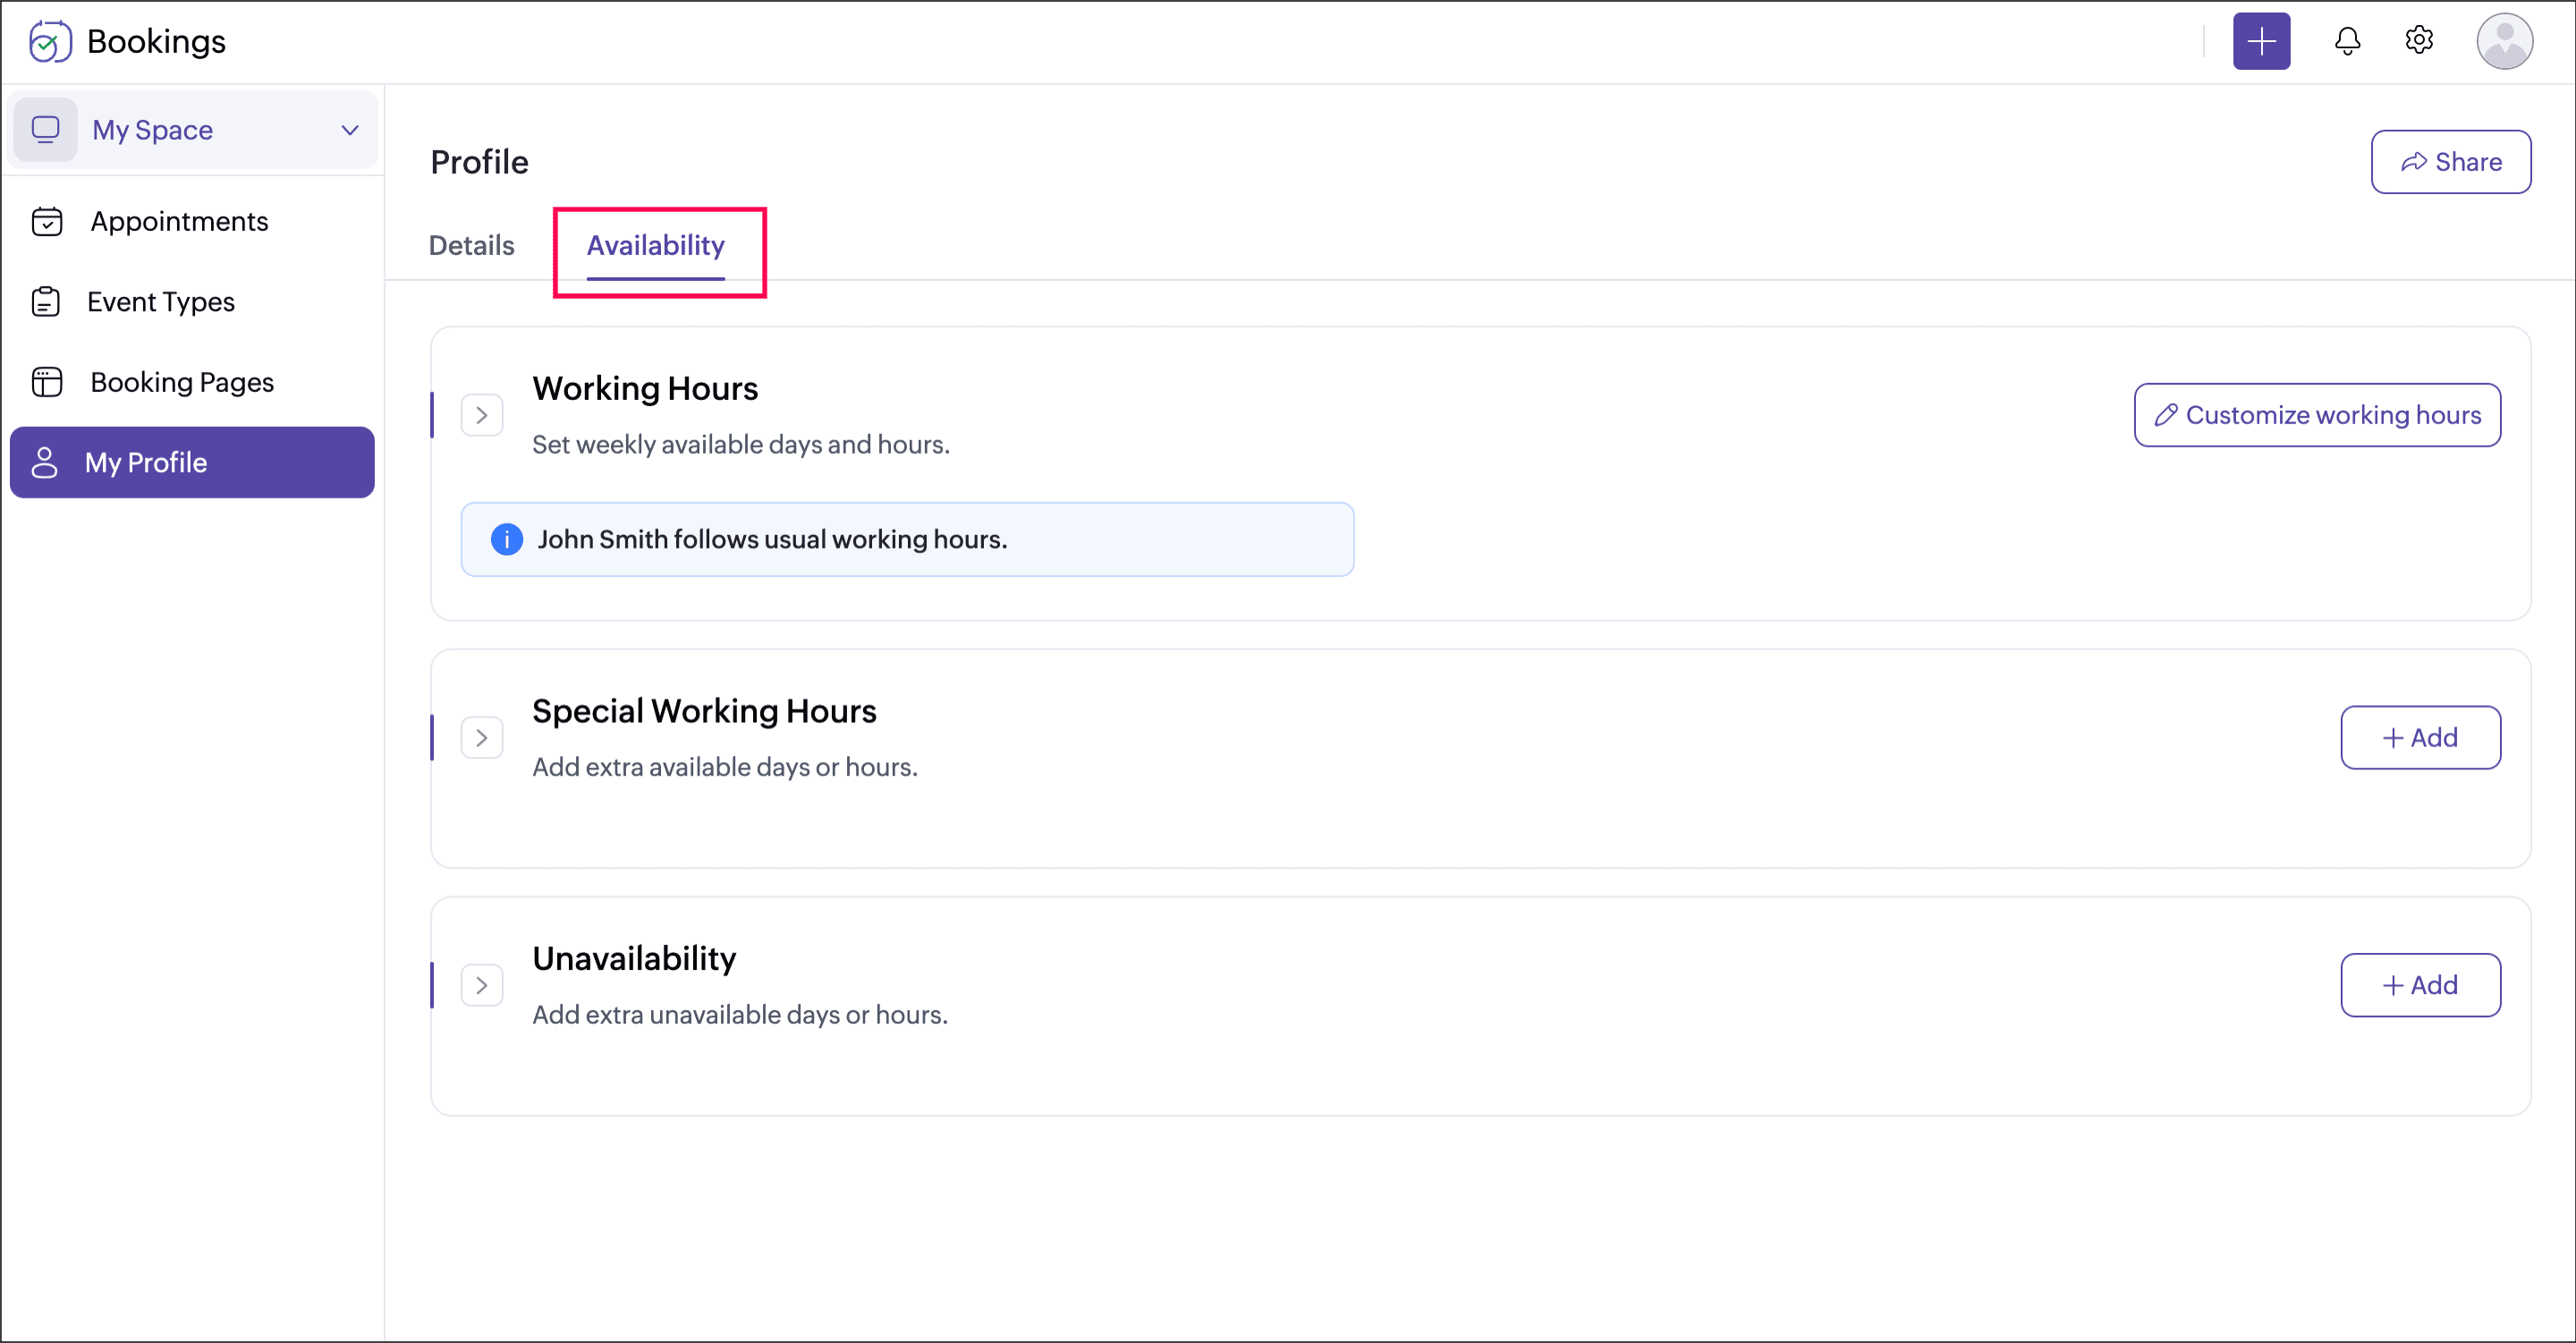Click the Bookings logo icon
The height and width of the screenshot is (1343, 2576).
pyautogui.click(x=49, y=41)
